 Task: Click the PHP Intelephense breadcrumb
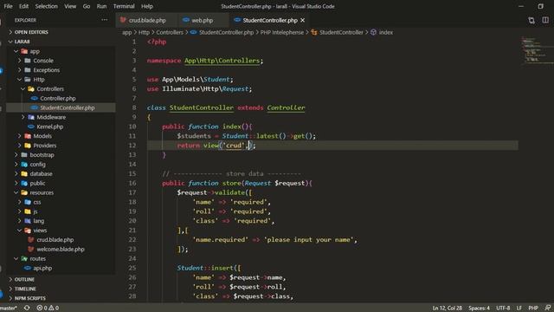[282, 32]
